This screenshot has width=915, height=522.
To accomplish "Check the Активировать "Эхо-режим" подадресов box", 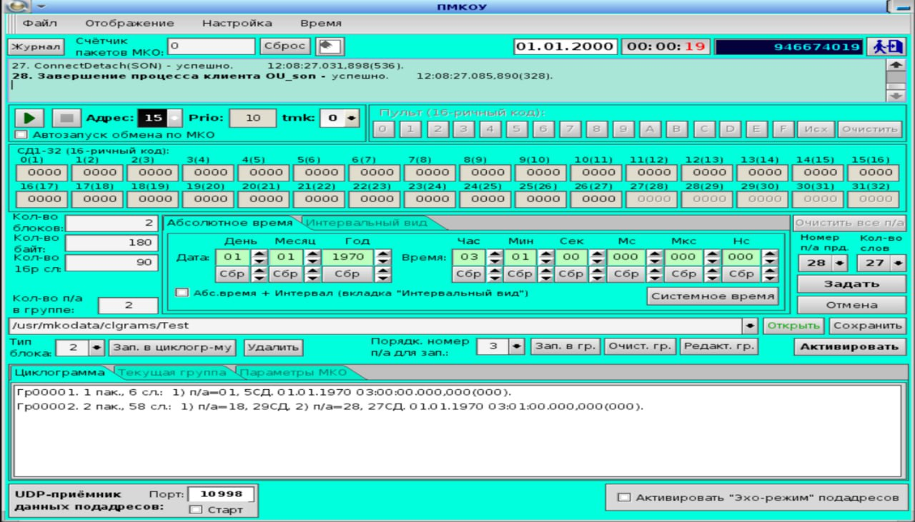I will tap(624, 497).
